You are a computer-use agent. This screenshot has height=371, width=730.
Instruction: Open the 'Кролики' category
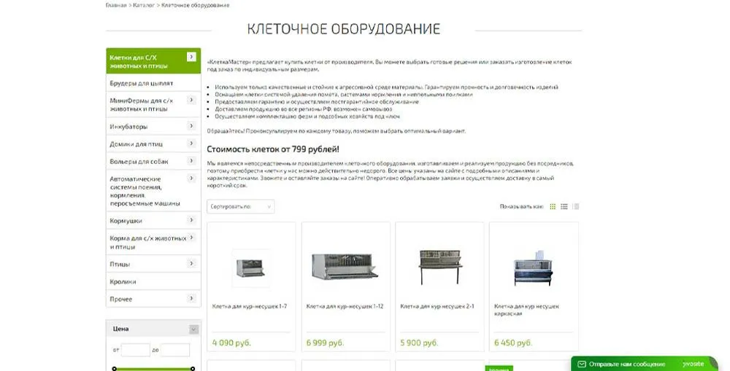123,281
